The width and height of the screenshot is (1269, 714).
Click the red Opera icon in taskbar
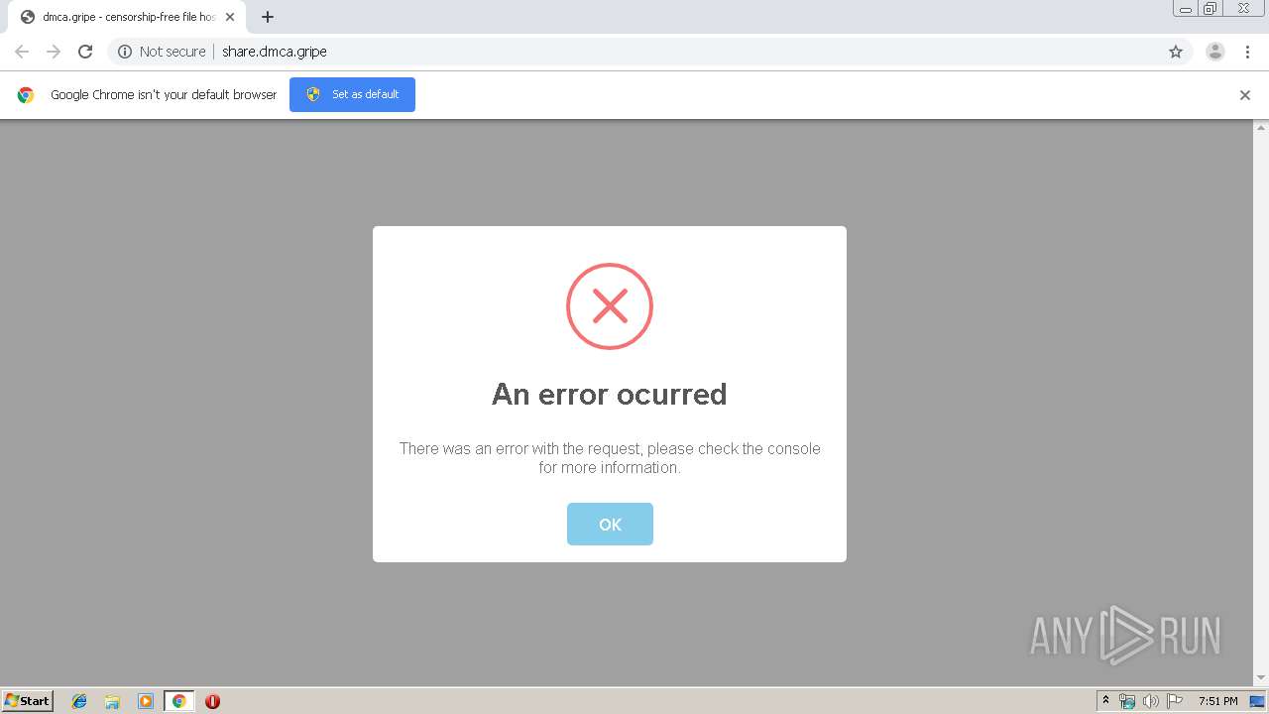[212, 701]
